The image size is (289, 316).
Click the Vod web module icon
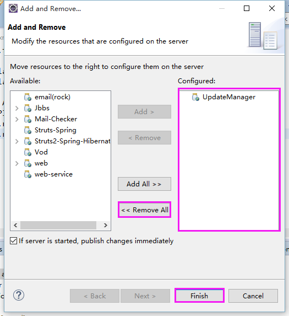pyautogui.click(x=28, y=152)
